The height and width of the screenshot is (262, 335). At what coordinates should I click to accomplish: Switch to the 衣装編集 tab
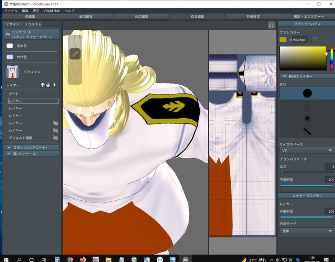pos(197,16)
